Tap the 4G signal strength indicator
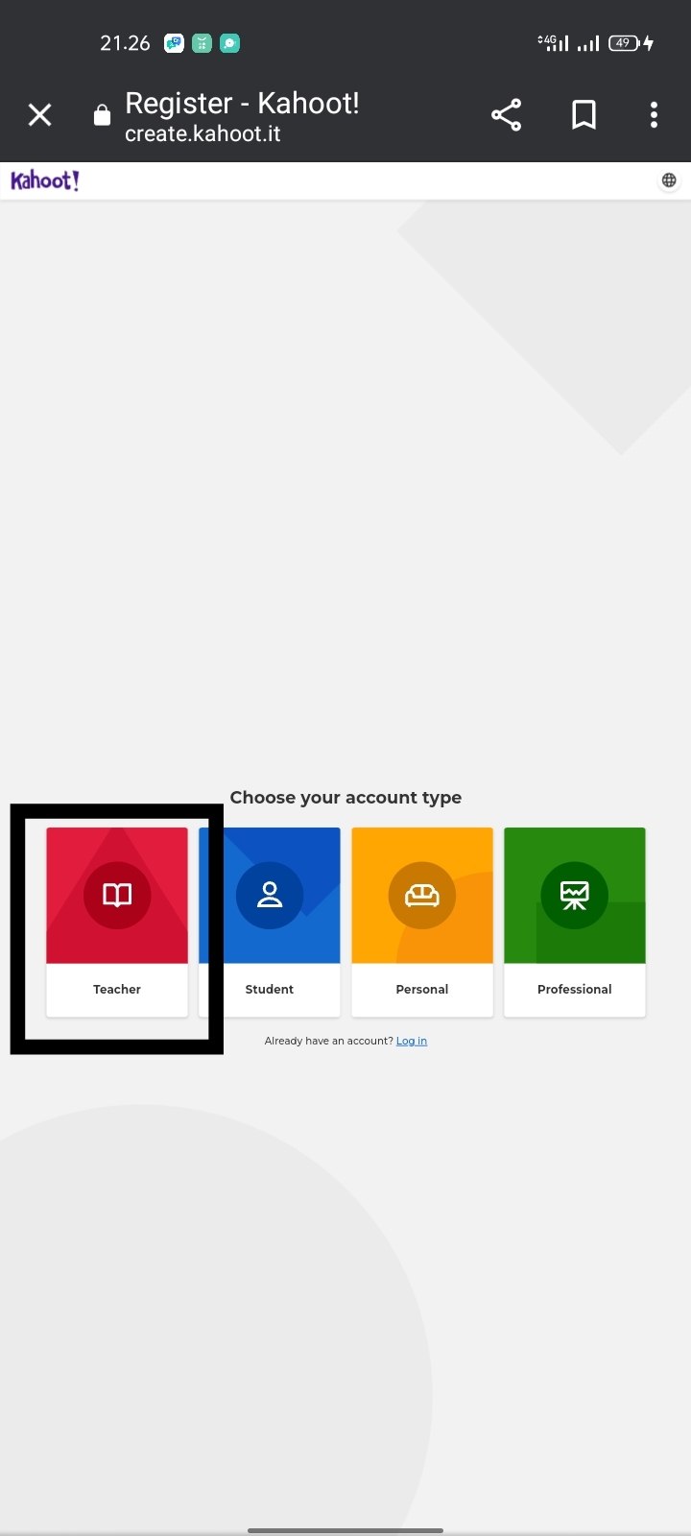The height and width of the screenshot is (1536, 691). [553, 42]
